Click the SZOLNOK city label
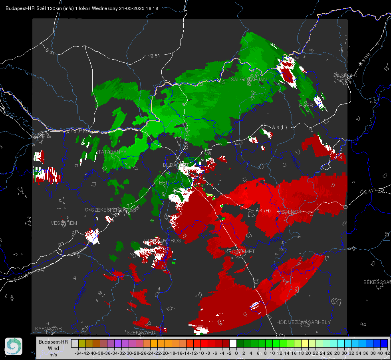The height and width of the screenshot is (360, 391). click(290, 212)
